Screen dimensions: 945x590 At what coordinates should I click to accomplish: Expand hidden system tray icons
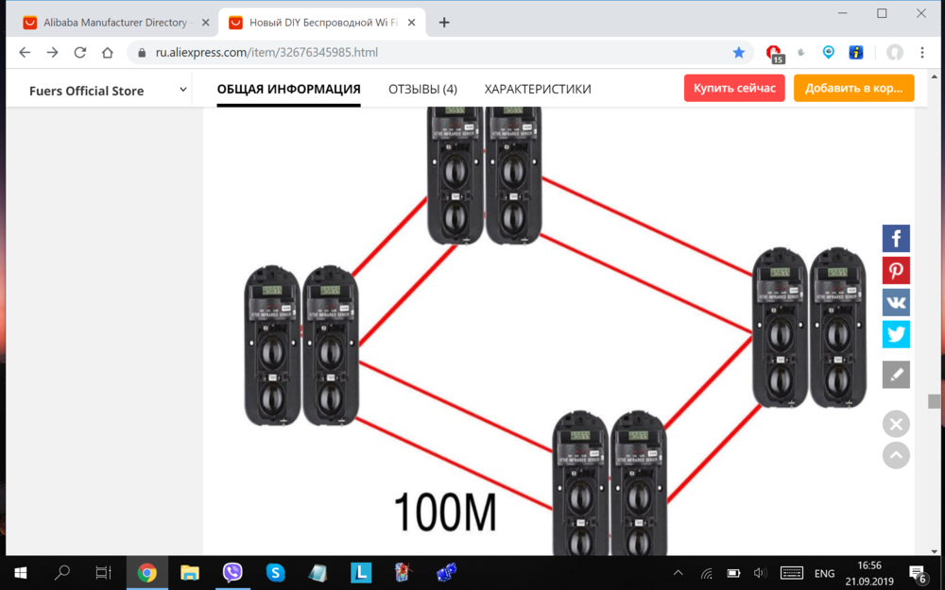coord(678,572)
